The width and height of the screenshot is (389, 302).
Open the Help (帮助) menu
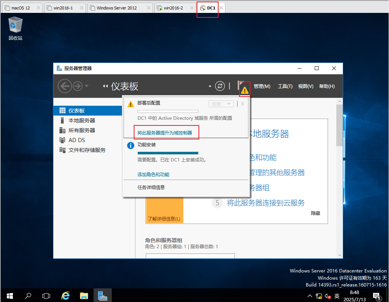327,86
